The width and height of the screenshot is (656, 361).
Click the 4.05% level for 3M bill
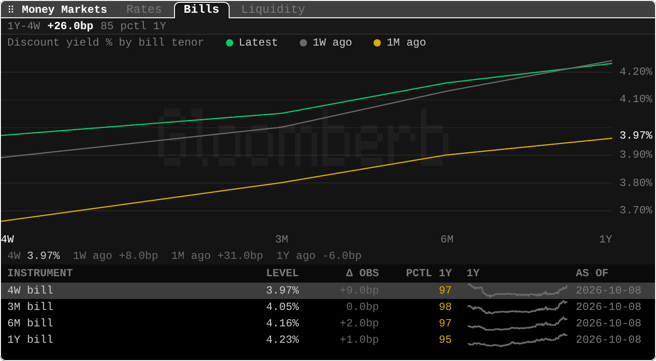[x=282, y=307]
